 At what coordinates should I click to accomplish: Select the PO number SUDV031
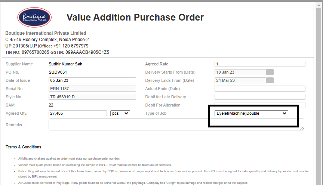tap(58, 72)
